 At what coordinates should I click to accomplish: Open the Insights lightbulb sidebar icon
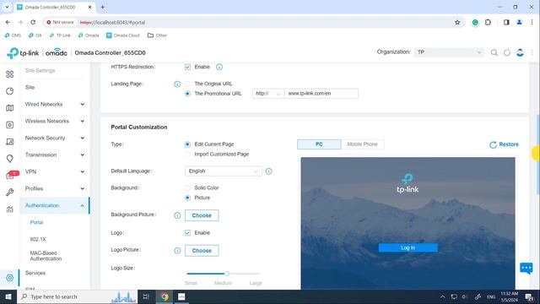pyautogui.click(x=9, y=159)
